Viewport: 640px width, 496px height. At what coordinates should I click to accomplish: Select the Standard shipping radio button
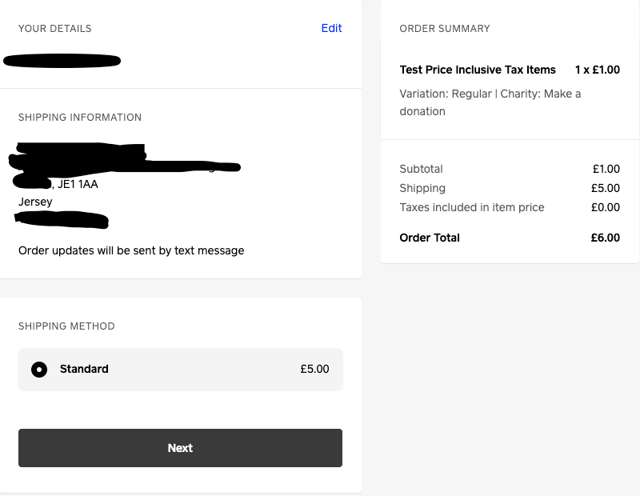(x=39, y=370)
